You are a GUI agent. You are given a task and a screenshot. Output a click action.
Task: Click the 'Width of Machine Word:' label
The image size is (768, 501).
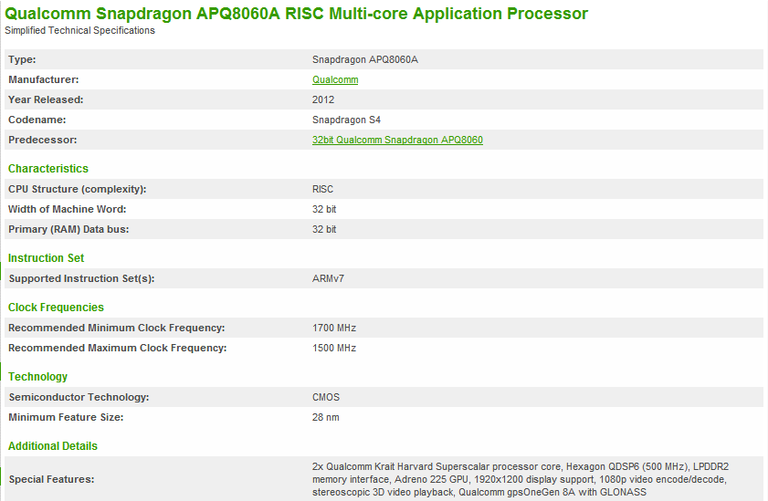pos(67,209)
